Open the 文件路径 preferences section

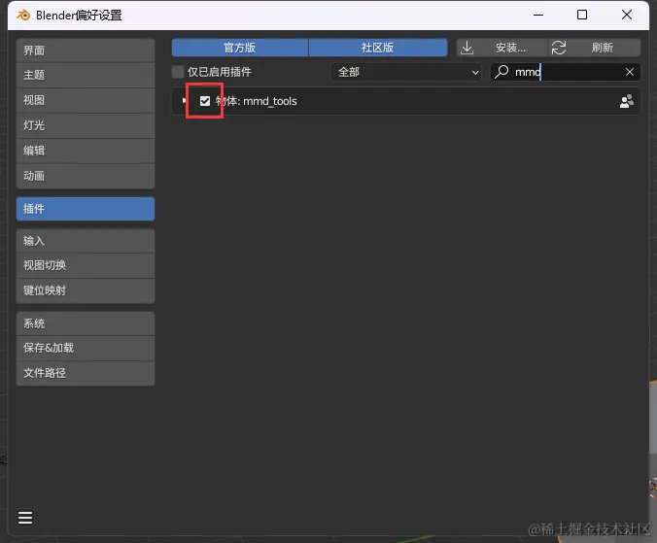(x=86, y=373)
